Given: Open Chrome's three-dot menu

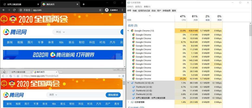Looking at the screenshot, I should [122, 10].
